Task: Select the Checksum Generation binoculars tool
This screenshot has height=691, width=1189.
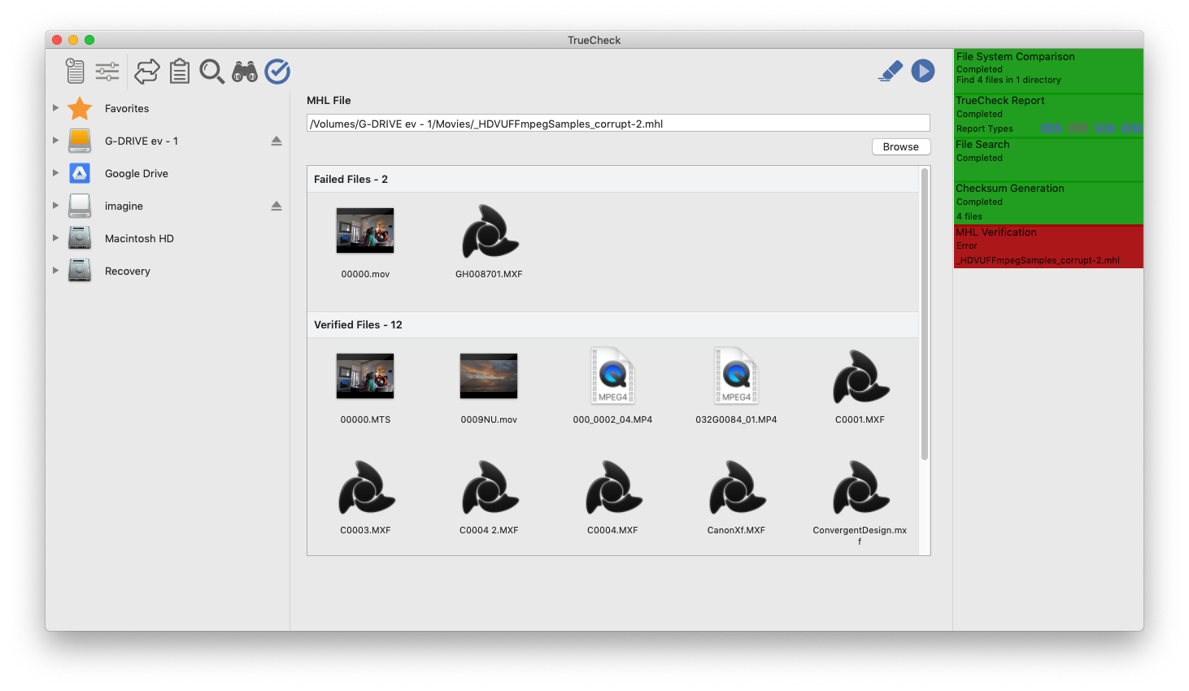Action: (x=245, y=72)
